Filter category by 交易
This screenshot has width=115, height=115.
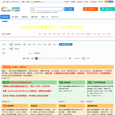click(45, 44)
